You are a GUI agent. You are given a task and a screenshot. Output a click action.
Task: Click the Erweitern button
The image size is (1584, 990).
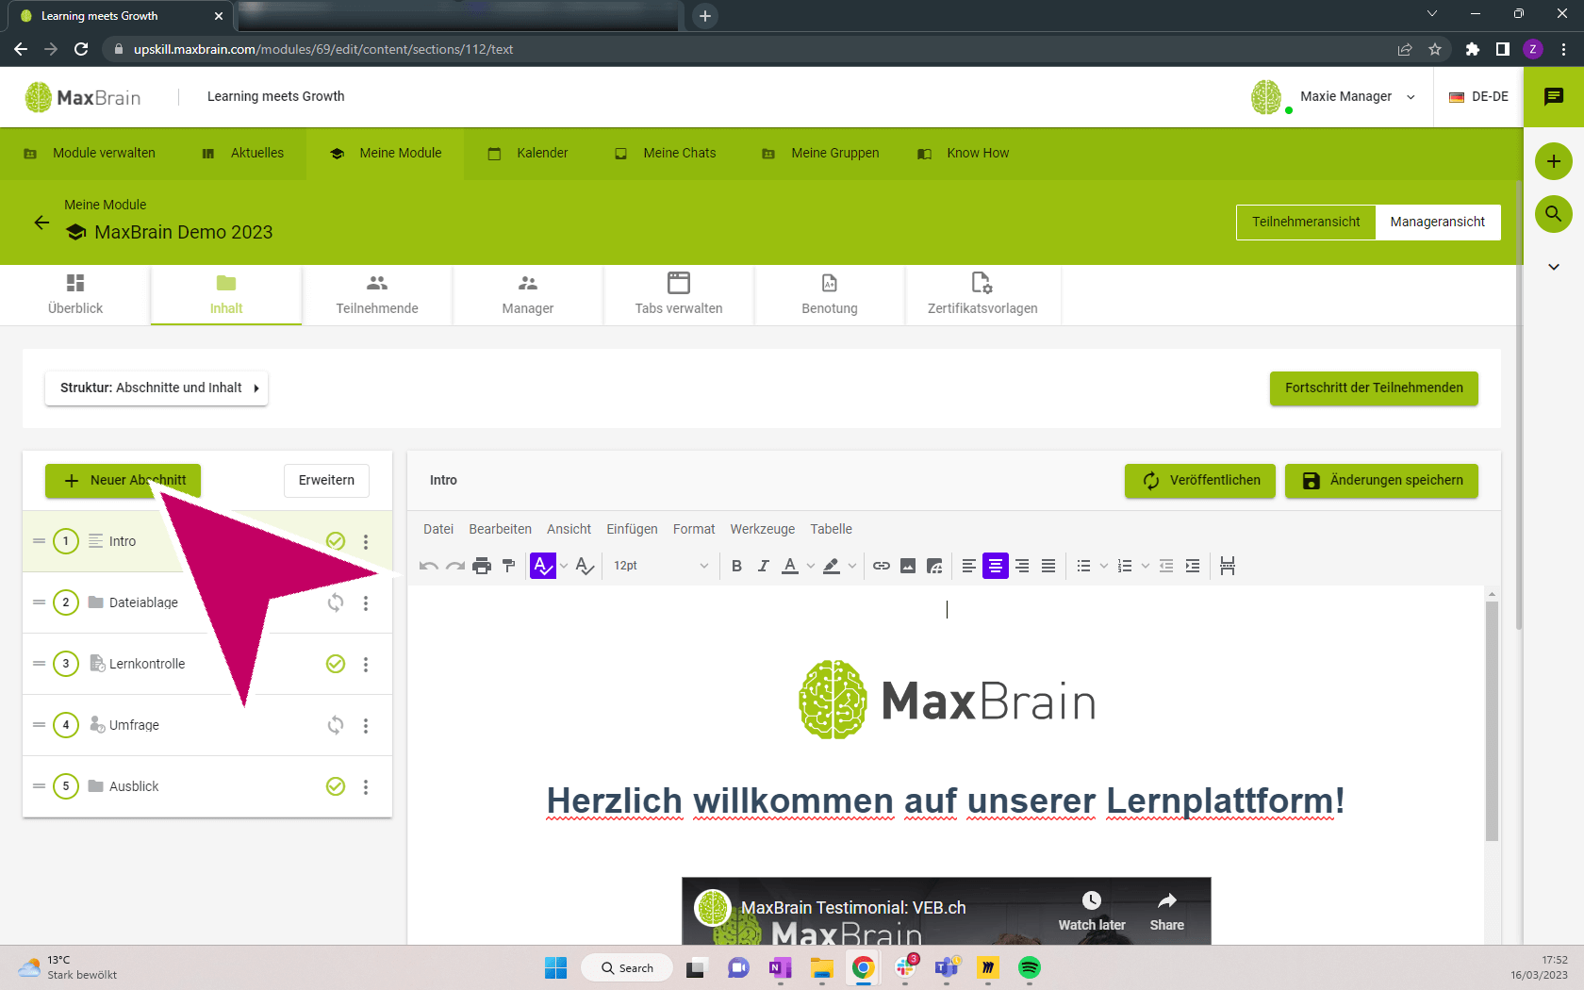326,481
